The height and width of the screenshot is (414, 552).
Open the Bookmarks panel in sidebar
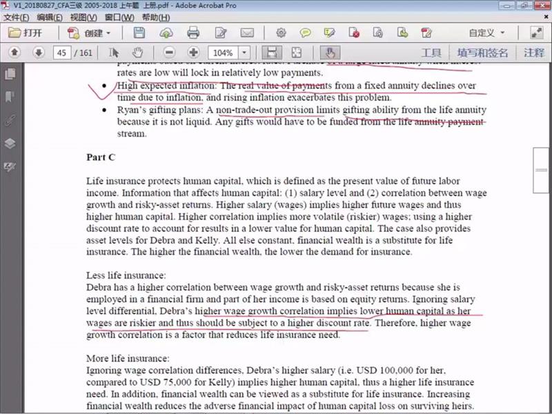(x=10, y=97)
